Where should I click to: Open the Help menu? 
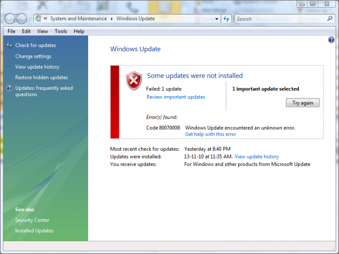coord(79,31)
